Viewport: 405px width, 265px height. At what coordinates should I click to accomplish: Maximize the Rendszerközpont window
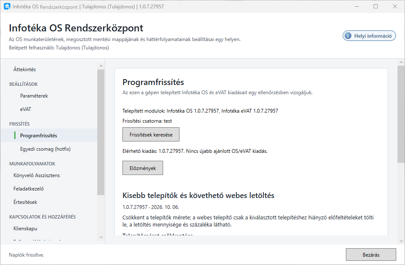376,6
